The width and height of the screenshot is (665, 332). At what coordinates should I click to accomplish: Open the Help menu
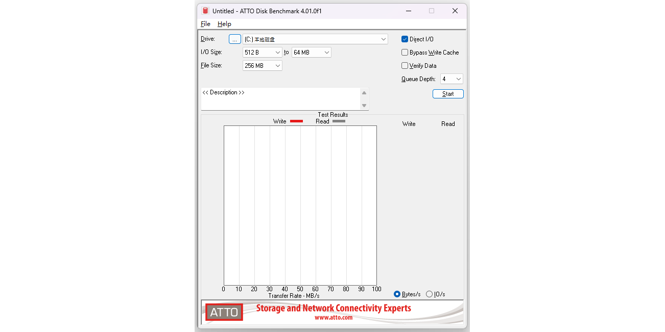coord(224,24)
